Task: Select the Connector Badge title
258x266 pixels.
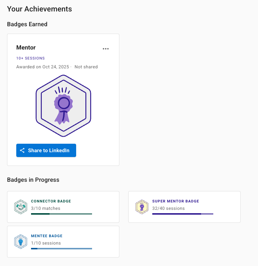Action: pos(51,201)
